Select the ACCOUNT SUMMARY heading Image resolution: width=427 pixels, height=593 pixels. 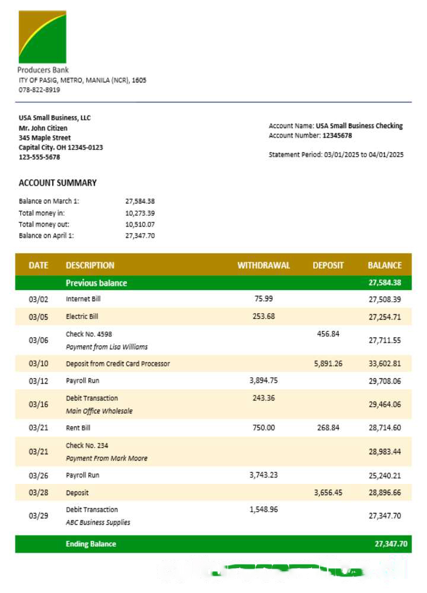point(58,183)
